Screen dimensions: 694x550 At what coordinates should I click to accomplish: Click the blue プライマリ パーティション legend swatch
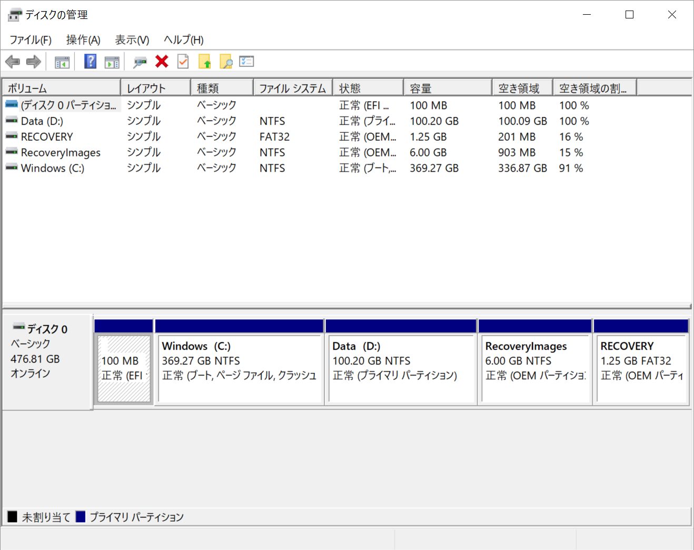(81, 517)
